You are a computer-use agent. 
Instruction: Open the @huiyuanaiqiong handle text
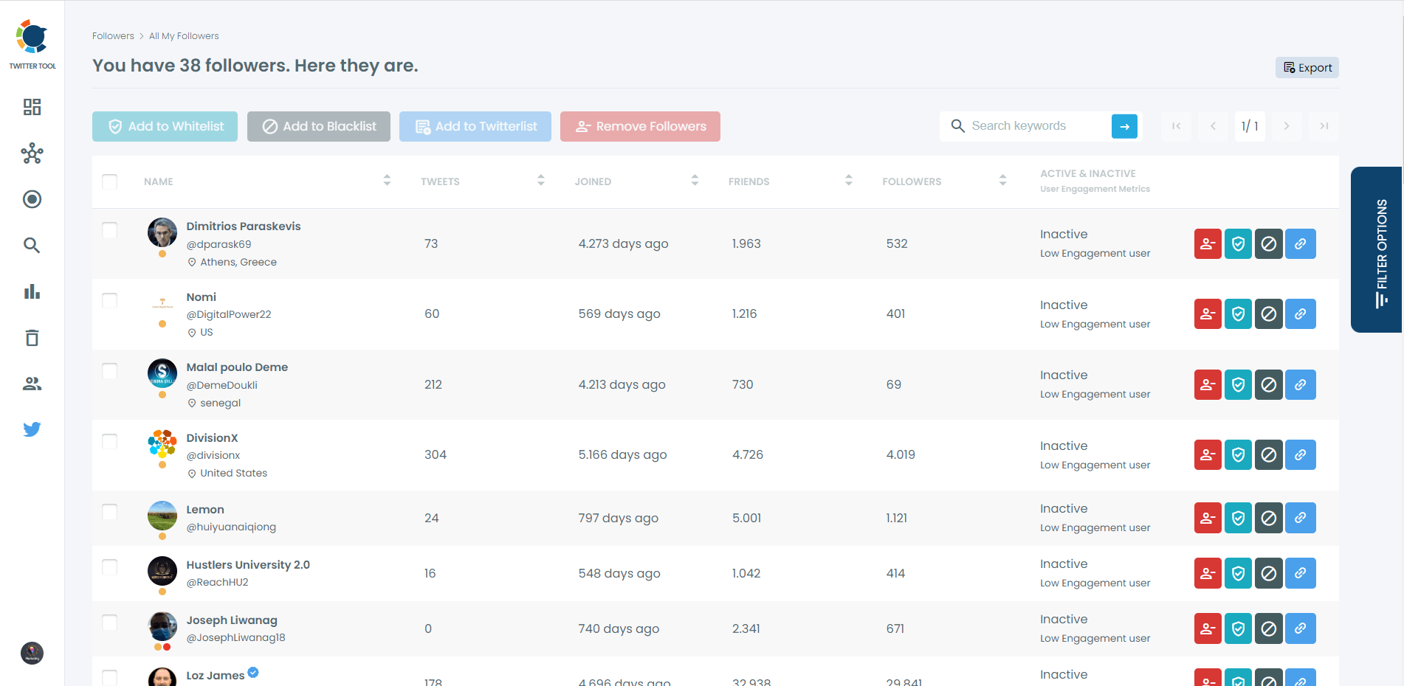click(x=231, y=527)
